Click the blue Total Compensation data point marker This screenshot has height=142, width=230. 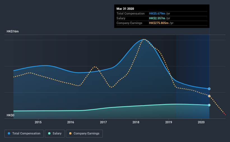coord(209,89)
